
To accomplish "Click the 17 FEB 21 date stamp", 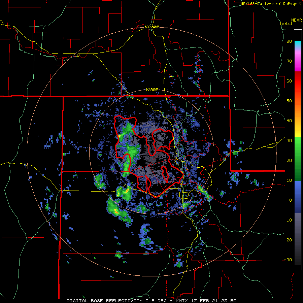I will [x=206, y=301].
